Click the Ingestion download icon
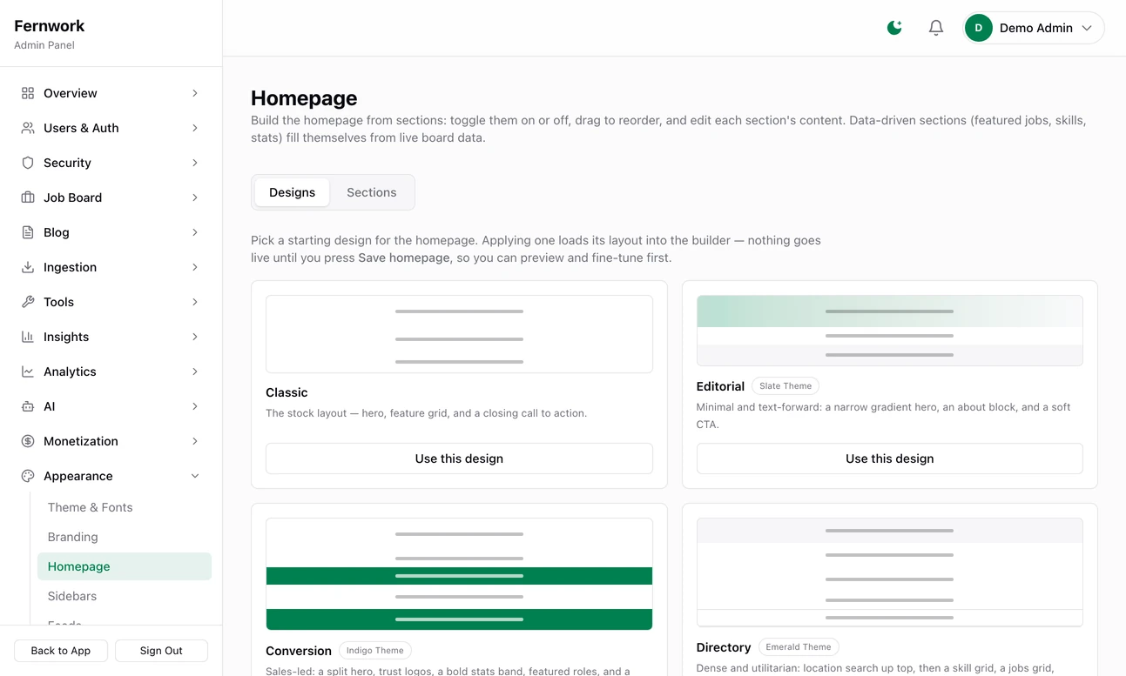1126x676 pixels. click(x=28, y=267)
